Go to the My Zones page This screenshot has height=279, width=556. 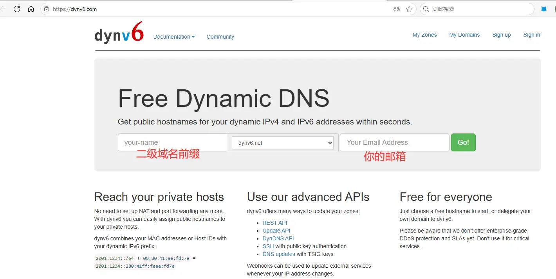(424, 35)
